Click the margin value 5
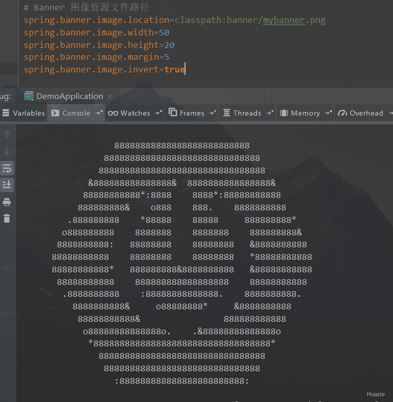This screenshot has width=393, height=402. [167, 57]
